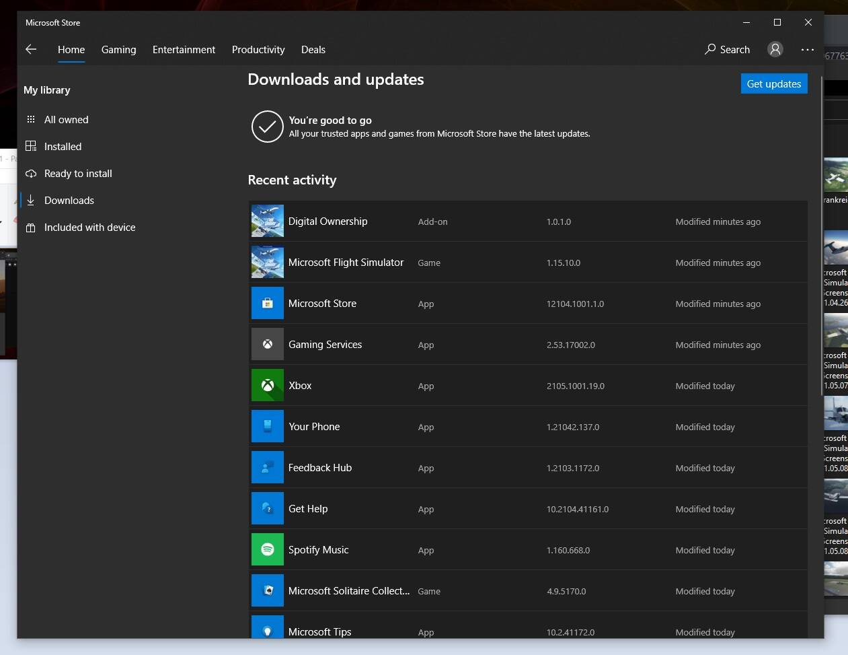Select Ready to install in sidebar
The width and height of the screenshot is (848, 655).
(x=78, y=174)
